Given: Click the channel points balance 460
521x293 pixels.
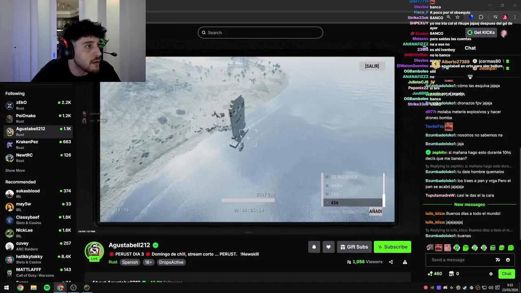Looking at the screenshot, I should (x=435, y=274).
